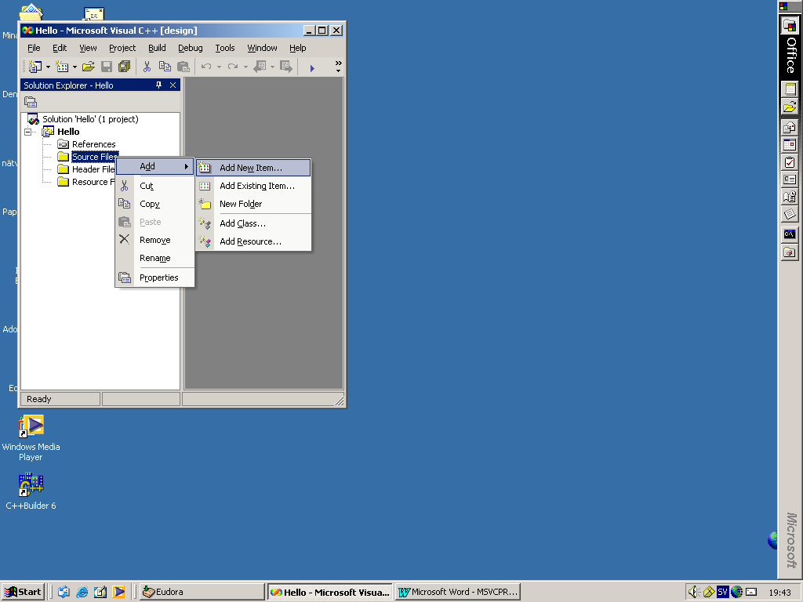This screenshot has width=803, height=602.
Task: Expand the toolbar options overflow chevron
Action: click(338, 66)
